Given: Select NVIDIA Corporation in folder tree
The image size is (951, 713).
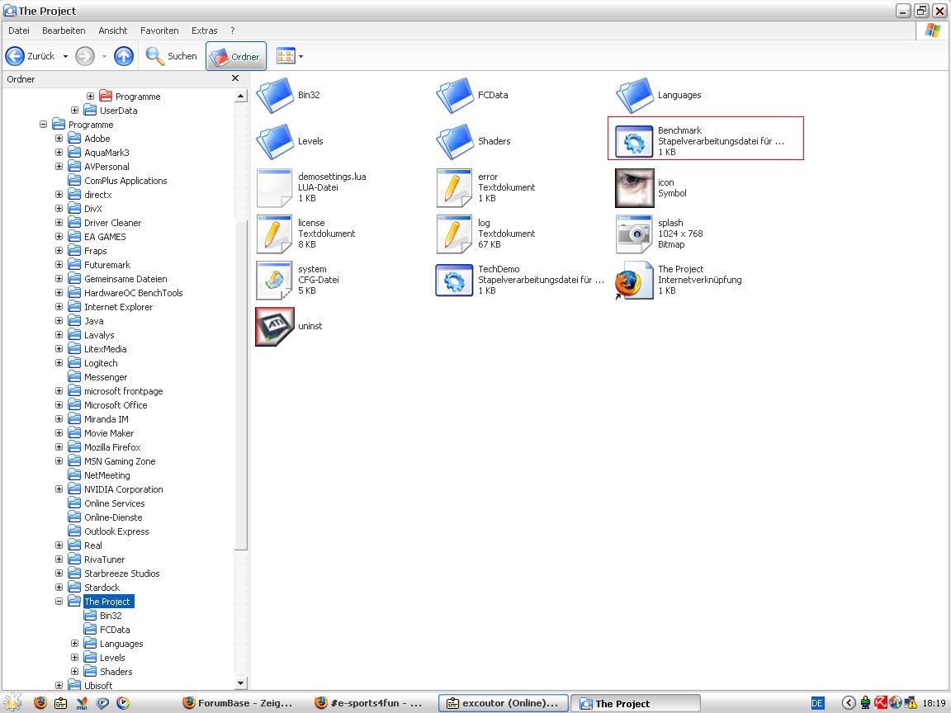Looking at the screenshot, I should click(x=123, y=489).
